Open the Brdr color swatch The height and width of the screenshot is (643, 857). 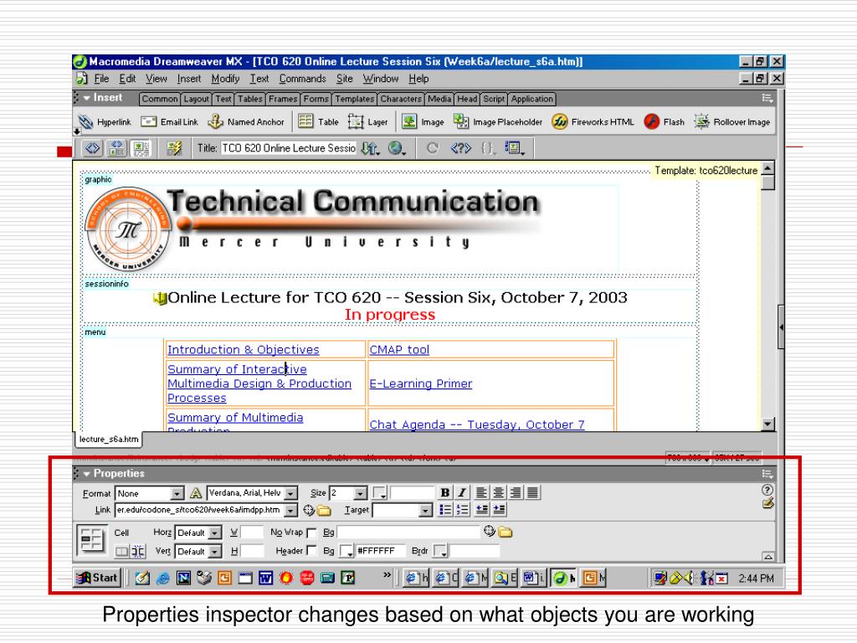[440, 551]
